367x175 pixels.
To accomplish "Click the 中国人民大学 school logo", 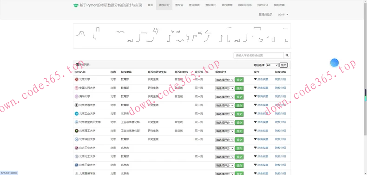I will (x=76, y=88).
